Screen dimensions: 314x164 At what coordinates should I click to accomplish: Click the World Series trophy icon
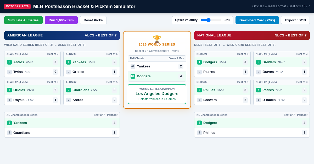(x=157, y=39)
